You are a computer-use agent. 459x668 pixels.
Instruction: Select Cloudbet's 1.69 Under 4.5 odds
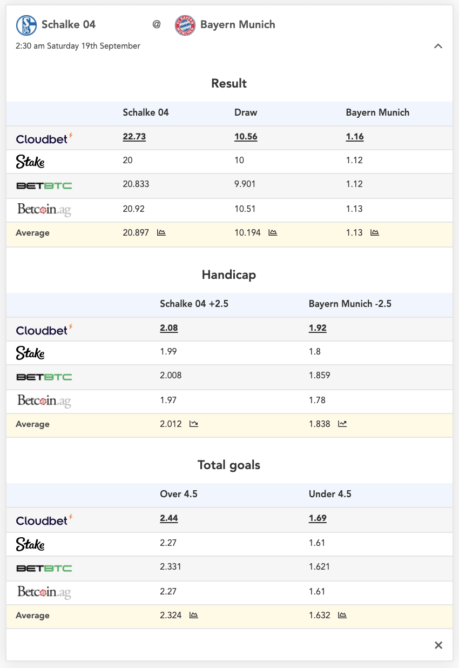[318, 518]
